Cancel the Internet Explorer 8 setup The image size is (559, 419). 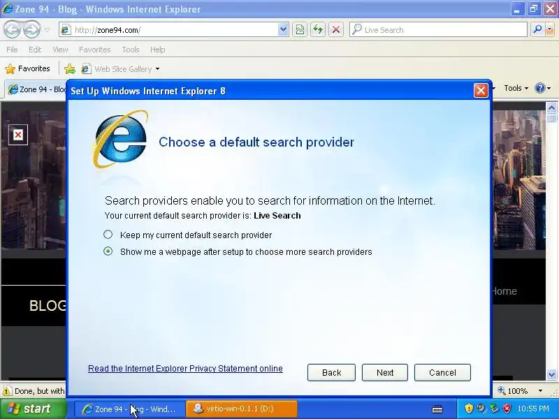[x=442, y=372]
